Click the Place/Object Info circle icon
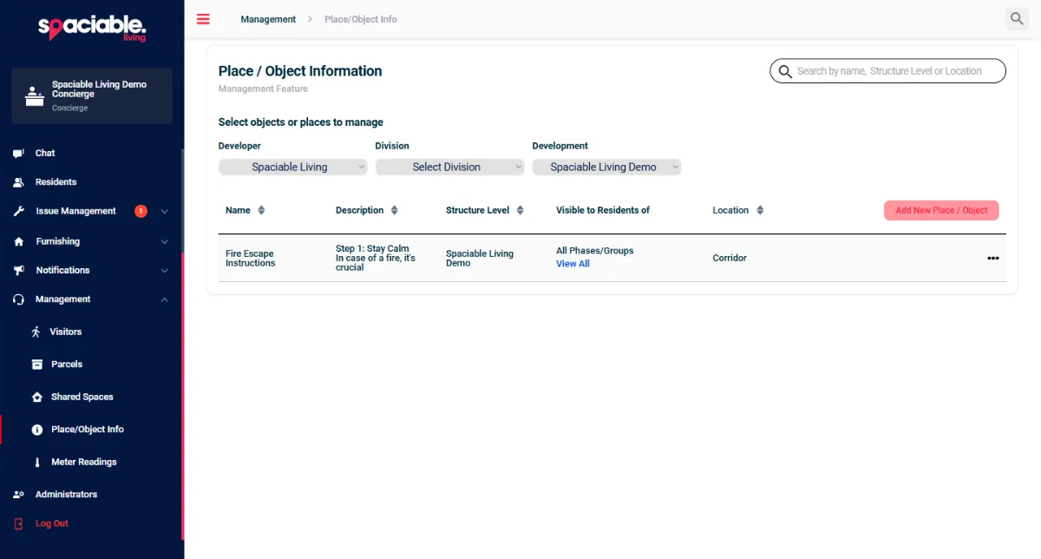The width and height of the screenshot is (1041, 559). 36,430
